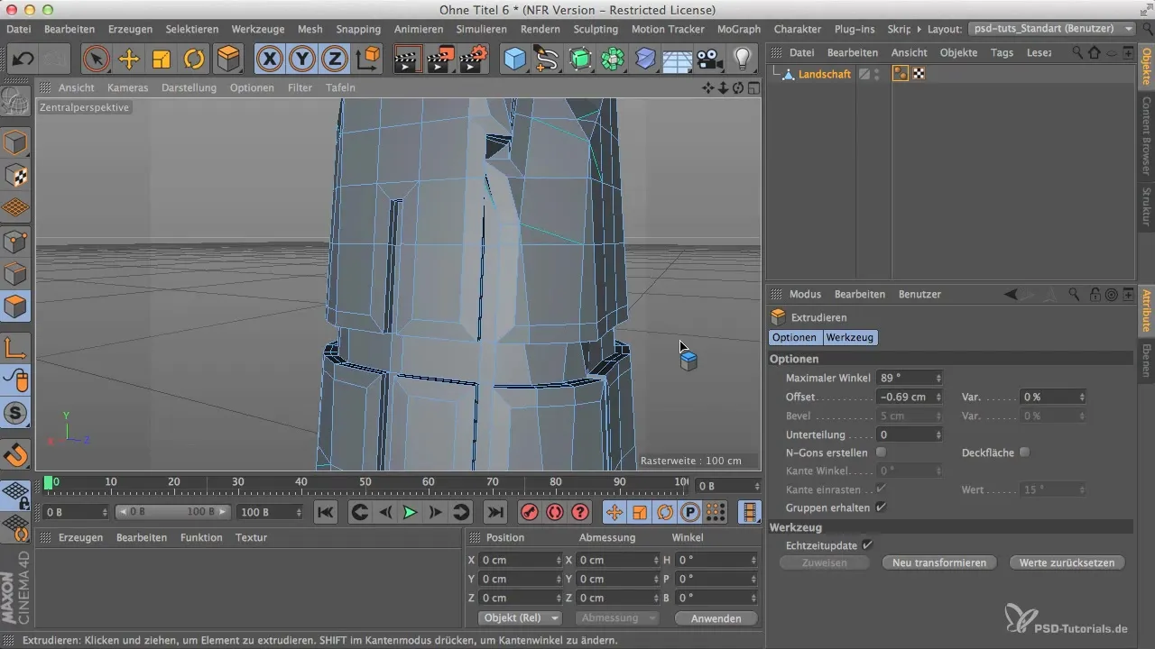Select Landschaft object in object manager
This screenshot has width=1155, height=649.
click(825, 74)
